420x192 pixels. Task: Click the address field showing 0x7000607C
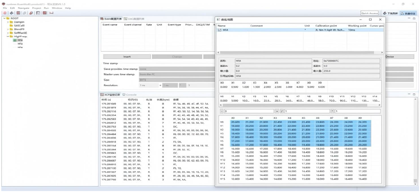pyautogui.click(x=351, y=60)
